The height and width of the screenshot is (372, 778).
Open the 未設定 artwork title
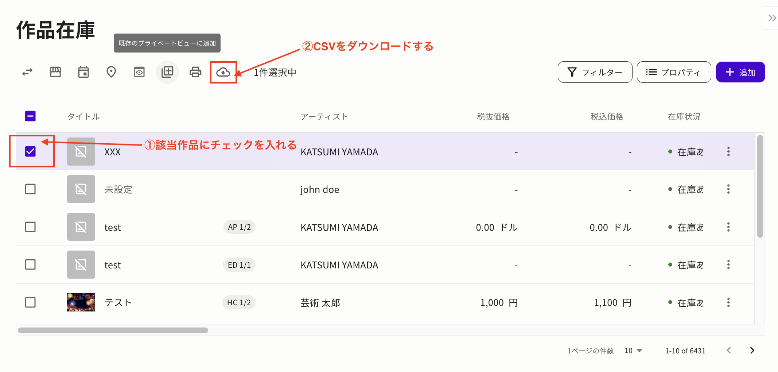coord(118,190)
